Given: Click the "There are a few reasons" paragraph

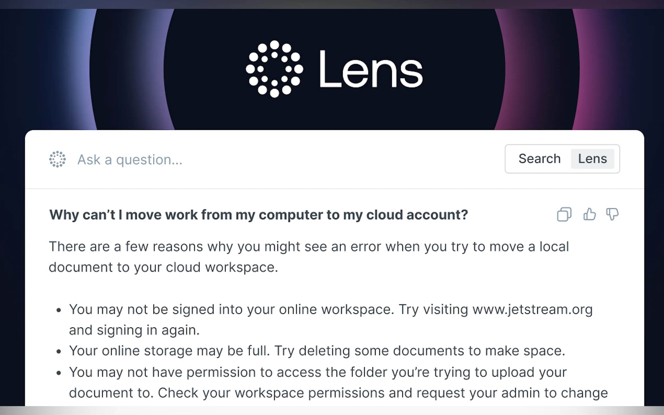Looking at the screenshot, I should (308, 246).
